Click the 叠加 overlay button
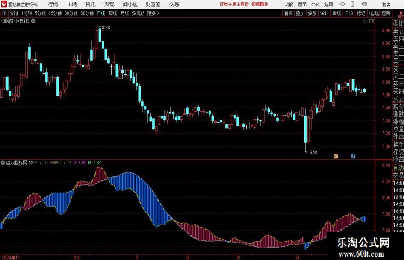The width and height of the screenshot is (404, 260). [x=300, y=13]
